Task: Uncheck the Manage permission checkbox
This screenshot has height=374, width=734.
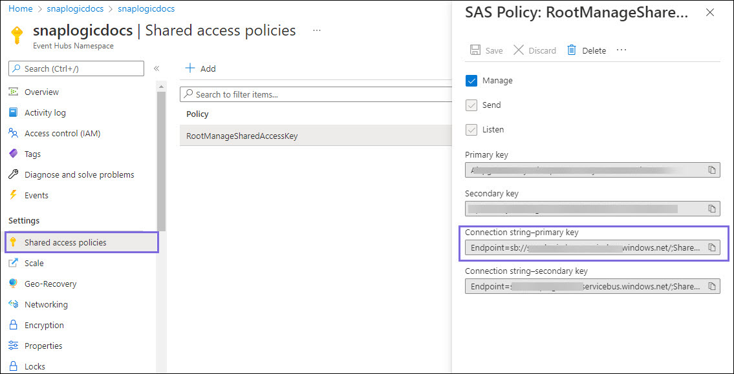Action: (471, 80)
